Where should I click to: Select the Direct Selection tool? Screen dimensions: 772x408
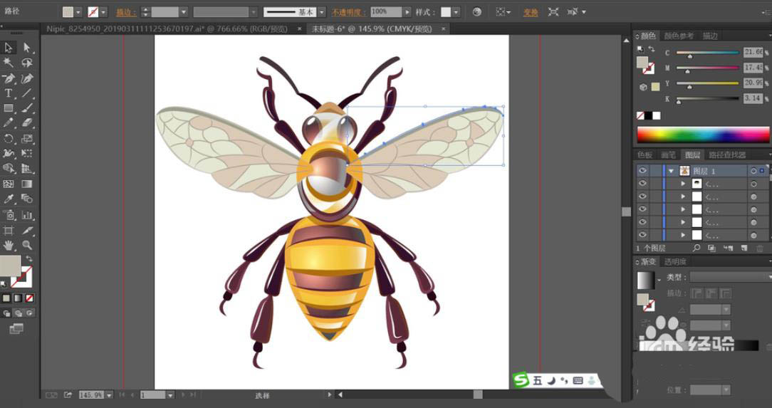pyautogui.click(x=26, y=48)
